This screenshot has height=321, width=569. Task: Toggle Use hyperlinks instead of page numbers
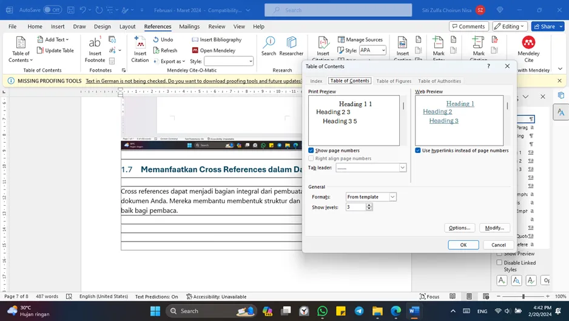(x=418, y=150)
